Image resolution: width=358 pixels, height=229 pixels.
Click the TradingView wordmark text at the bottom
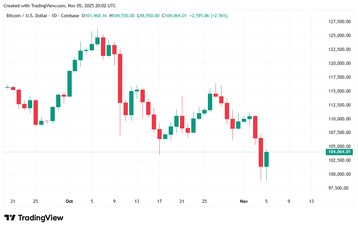(x=41, y=218)
